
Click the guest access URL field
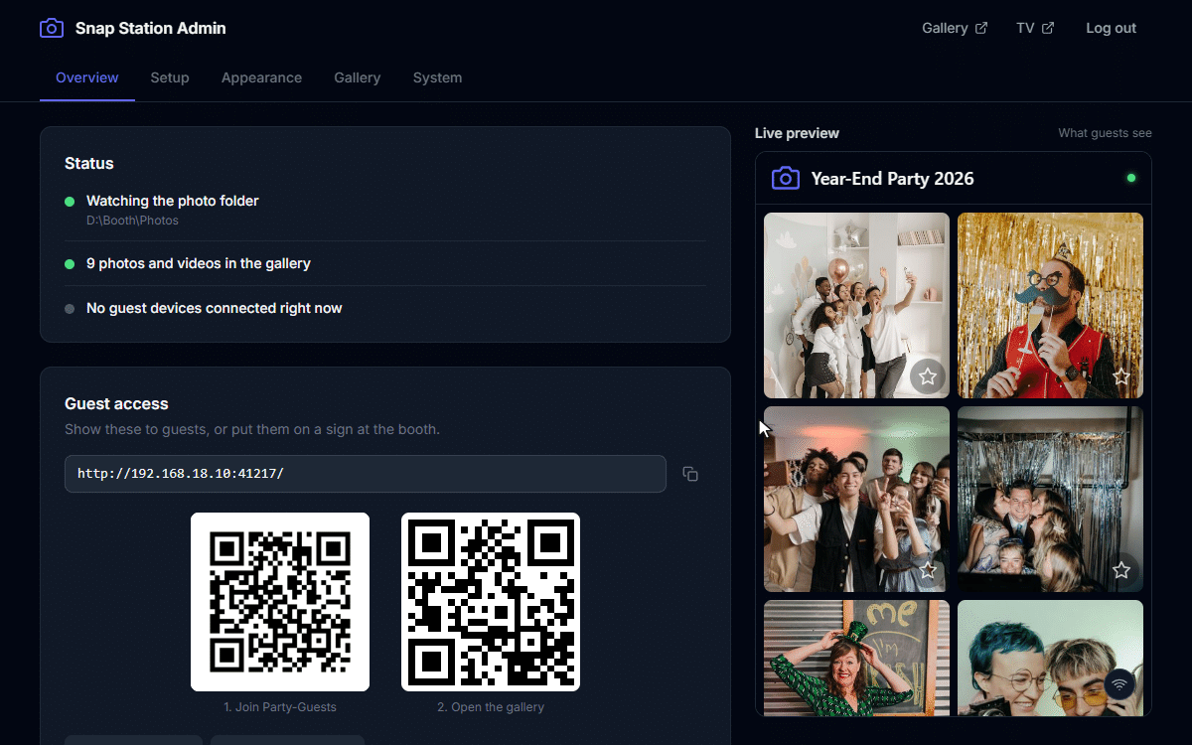tap(366, 474)
